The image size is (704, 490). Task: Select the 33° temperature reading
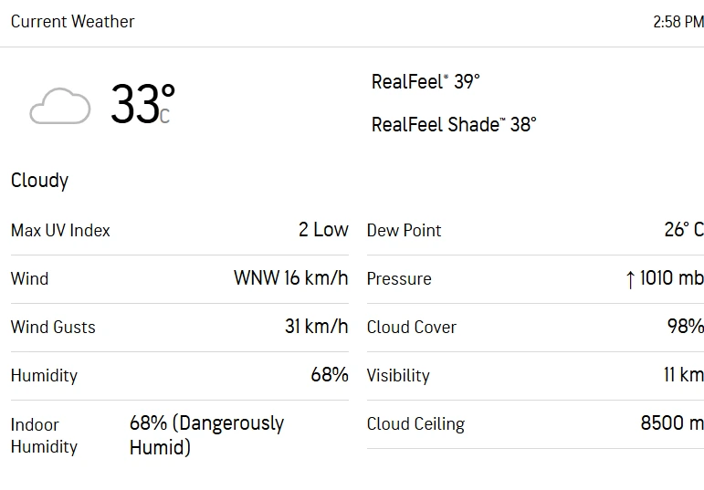(142, 103)
